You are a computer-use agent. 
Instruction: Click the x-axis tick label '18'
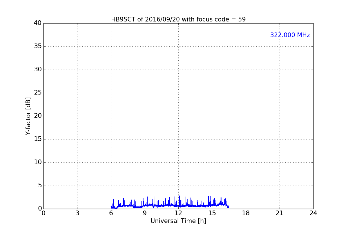(246, 213)
